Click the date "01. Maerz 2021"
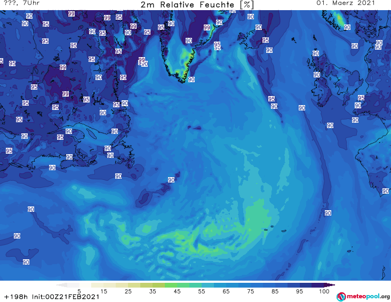Viewport: 391px width, 302px height. [346, 3]
